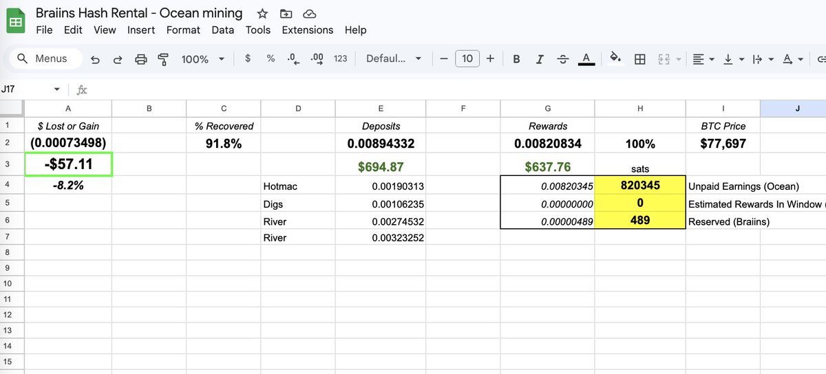Star the Braiins Hash Rental document

tap(262, 14)
